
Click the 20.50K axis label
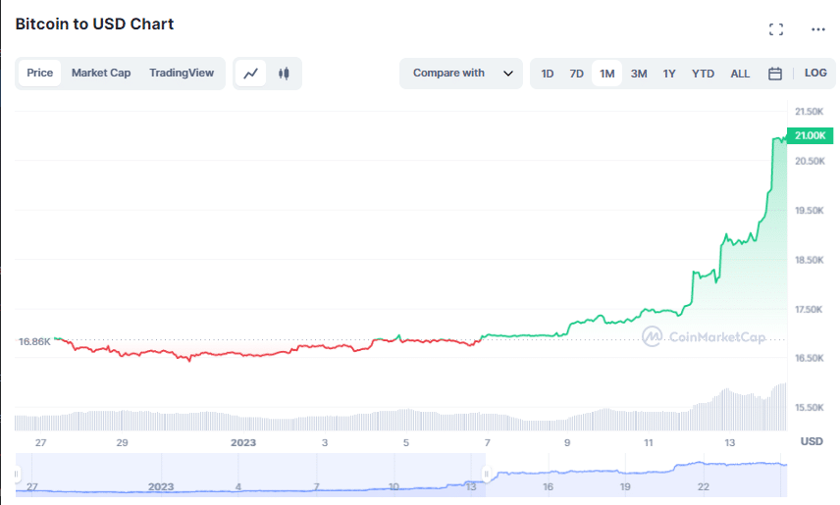click(810, 161)
